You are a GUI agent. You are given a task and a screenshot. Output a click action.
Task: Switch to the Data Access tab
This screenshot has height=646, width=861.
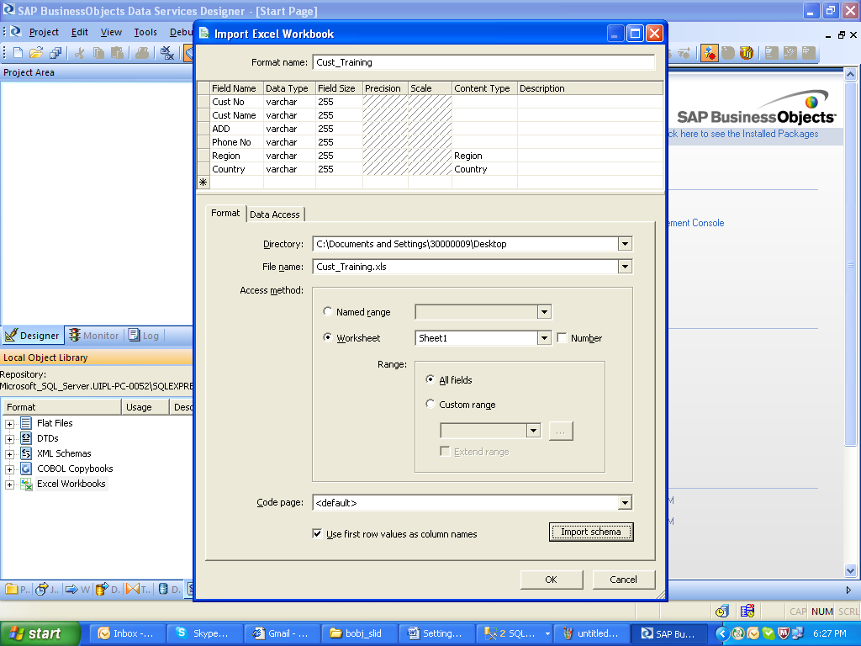point(275,214)
